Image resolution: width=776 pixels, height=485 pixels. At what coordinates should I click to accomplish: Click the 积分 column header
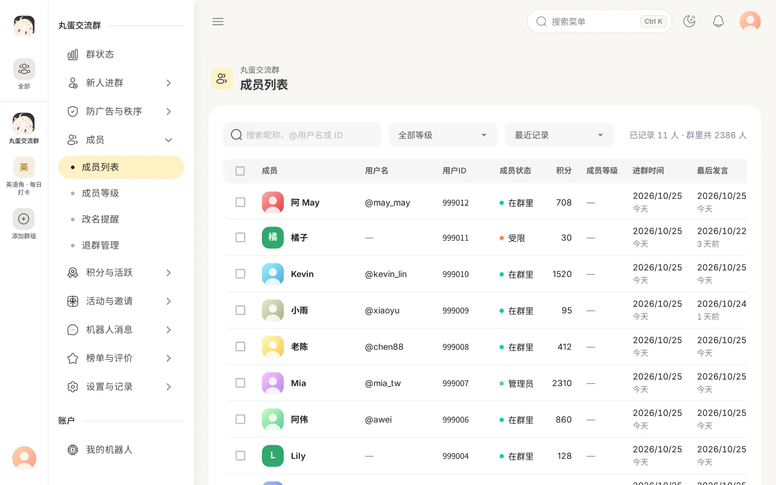[564, 171]
